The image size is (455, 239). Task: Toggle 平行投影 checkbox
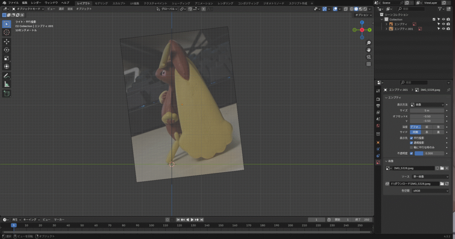pos(411,138)
